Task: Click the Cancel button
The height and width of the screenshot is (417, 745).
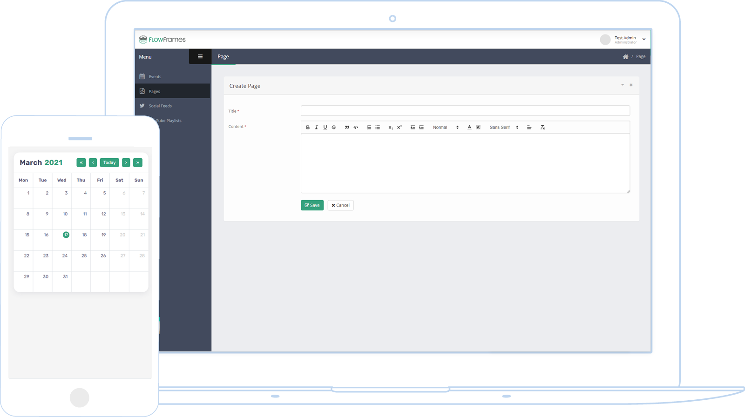Action: point(340,205)
